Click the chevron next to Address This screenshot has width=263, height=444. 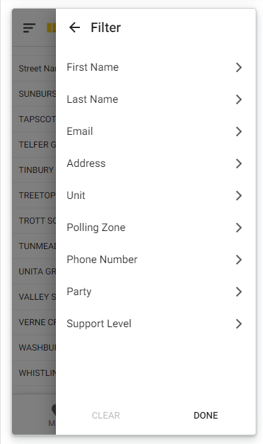click(x=239, y=164)
